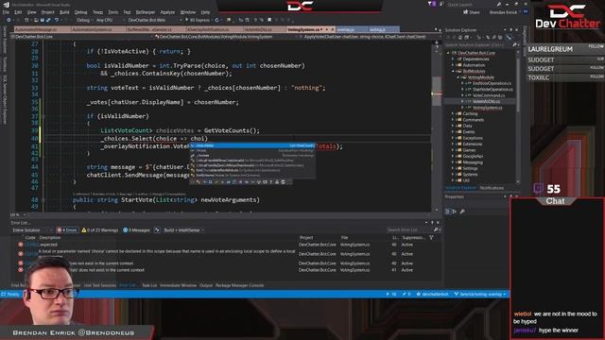Toggle the 4 Errors filter

(x=67, y=230)
